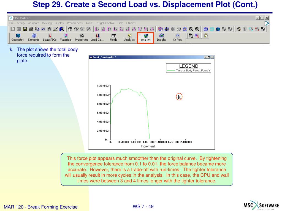This screenshot has width=282, height=211.
Task: Click the hand Interrupt icon
Action: tap(50, 29)
